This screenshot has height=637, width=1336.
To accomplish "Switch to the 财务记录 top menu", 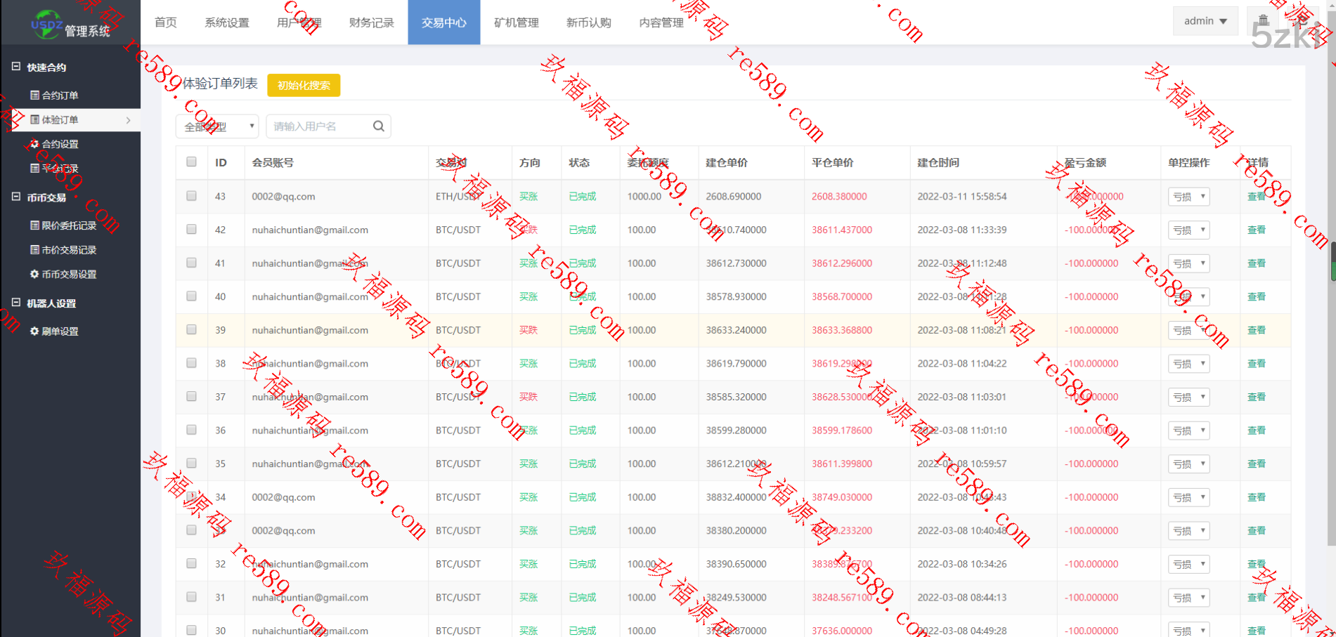I will click(x=371, y=22).
